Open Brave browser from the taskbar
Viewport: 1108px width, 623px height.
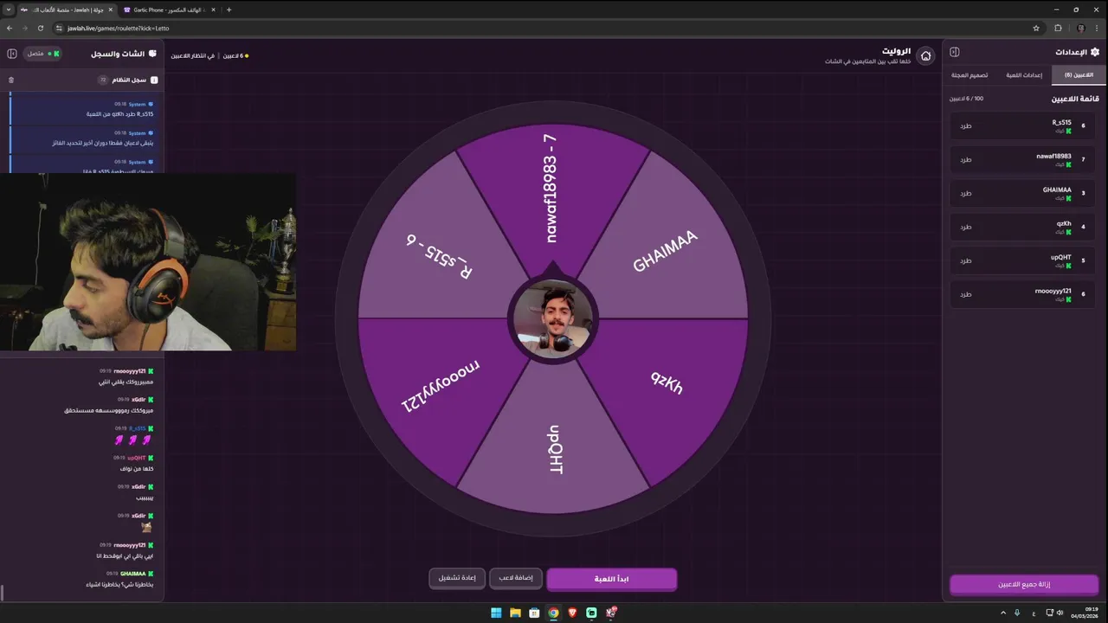pyautogui.click(x=572, y=613)
